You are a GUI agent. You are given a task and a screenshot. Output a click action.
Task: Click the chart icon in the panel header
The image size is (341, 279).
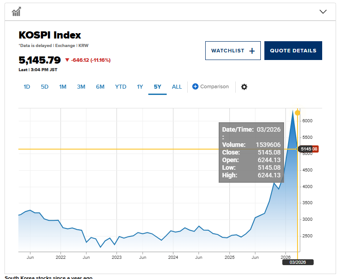(16, 12)
